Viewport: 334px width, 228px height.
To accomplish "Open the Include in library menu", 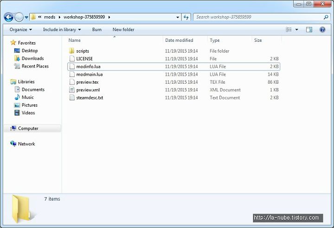I will (x=62, y=30).
